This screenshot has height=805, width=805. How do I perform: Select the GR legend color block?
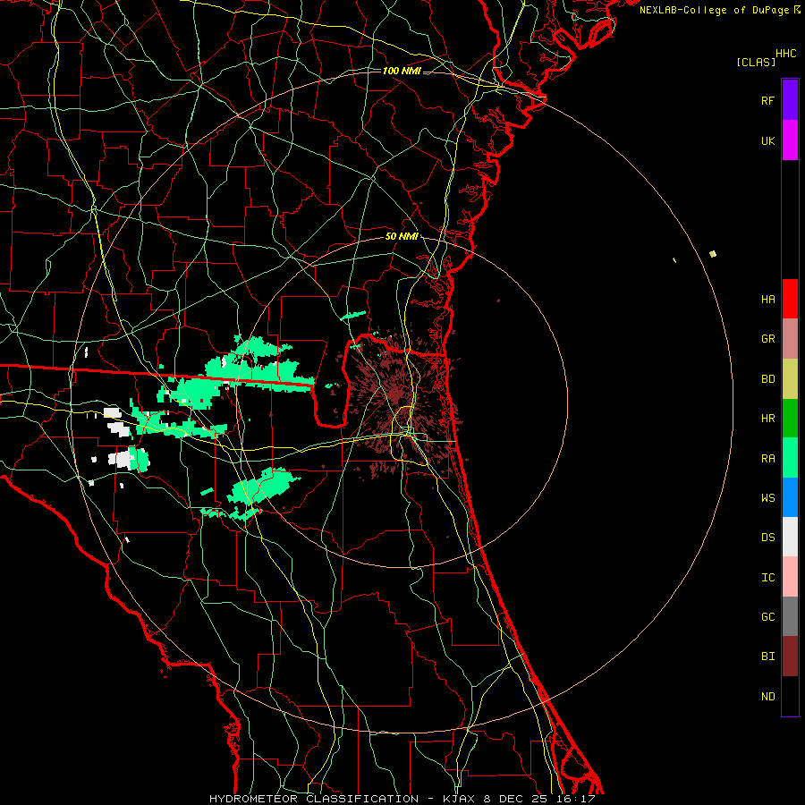tap(790, 339)
